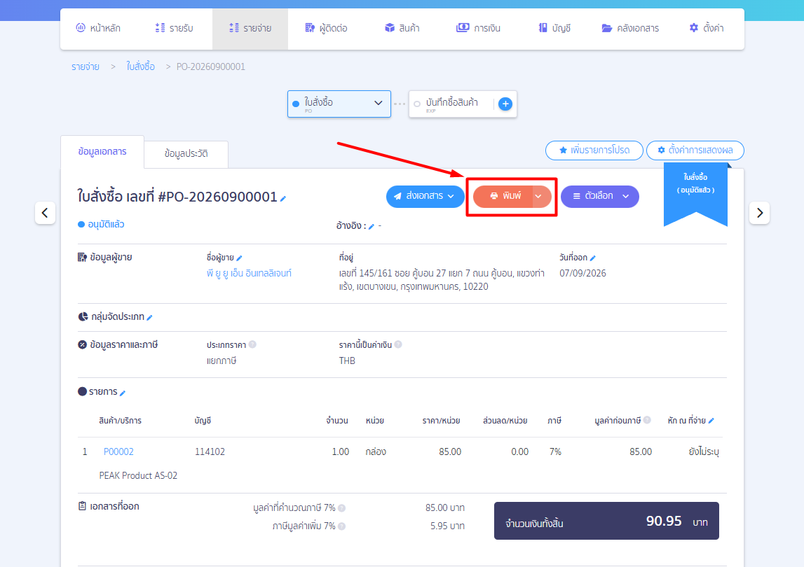
Task: Open the ผู้ติดต่อ menu
Action: 326,28
